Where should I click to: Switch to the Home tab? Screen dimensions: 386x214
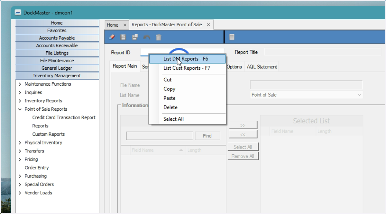click(x=113, y=25)
